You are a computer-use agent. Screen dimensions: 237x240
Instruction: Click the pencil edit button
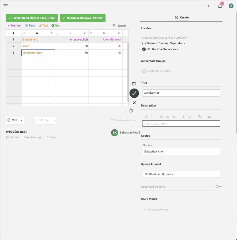(134, 93)
